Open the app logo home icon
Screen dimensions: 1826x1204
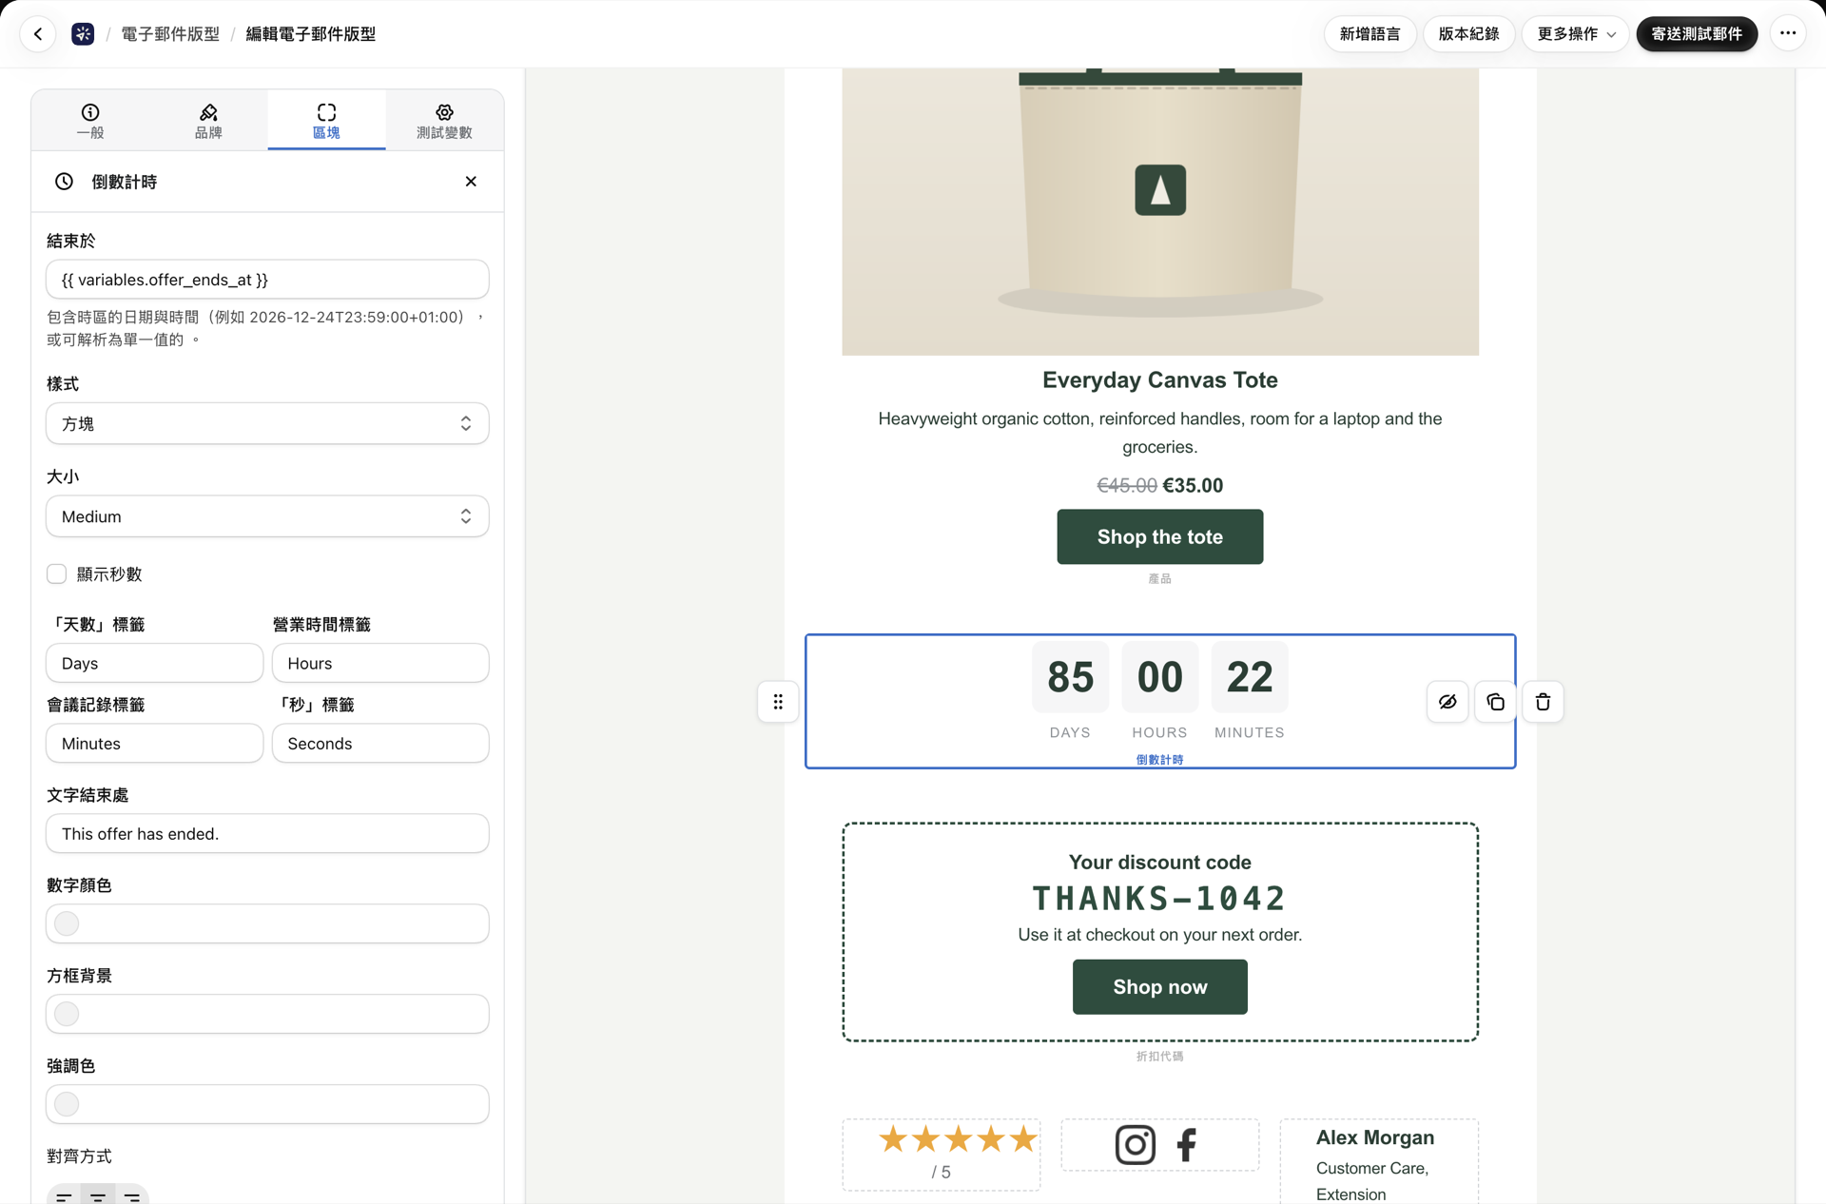click(83, 34)
